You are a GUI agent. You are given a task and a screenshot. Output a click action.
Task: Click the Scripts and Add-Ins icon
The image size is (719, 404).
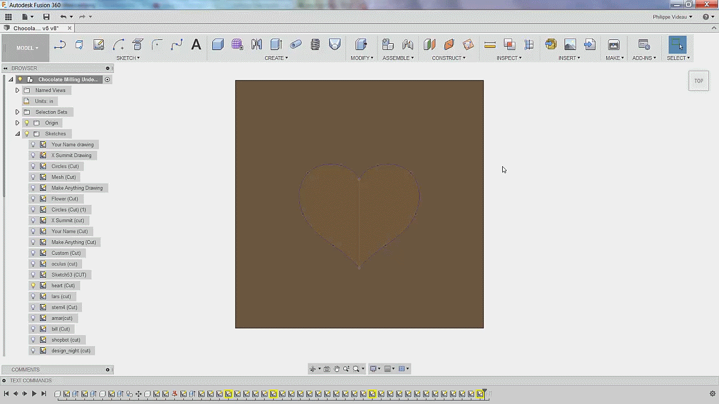644,45
